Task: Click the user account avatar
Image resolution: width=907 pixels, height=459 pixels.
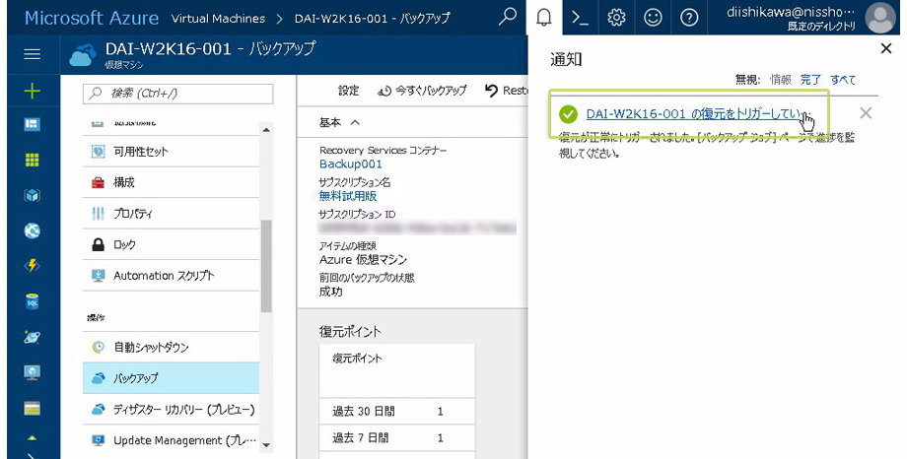Action: pos(879,18)
